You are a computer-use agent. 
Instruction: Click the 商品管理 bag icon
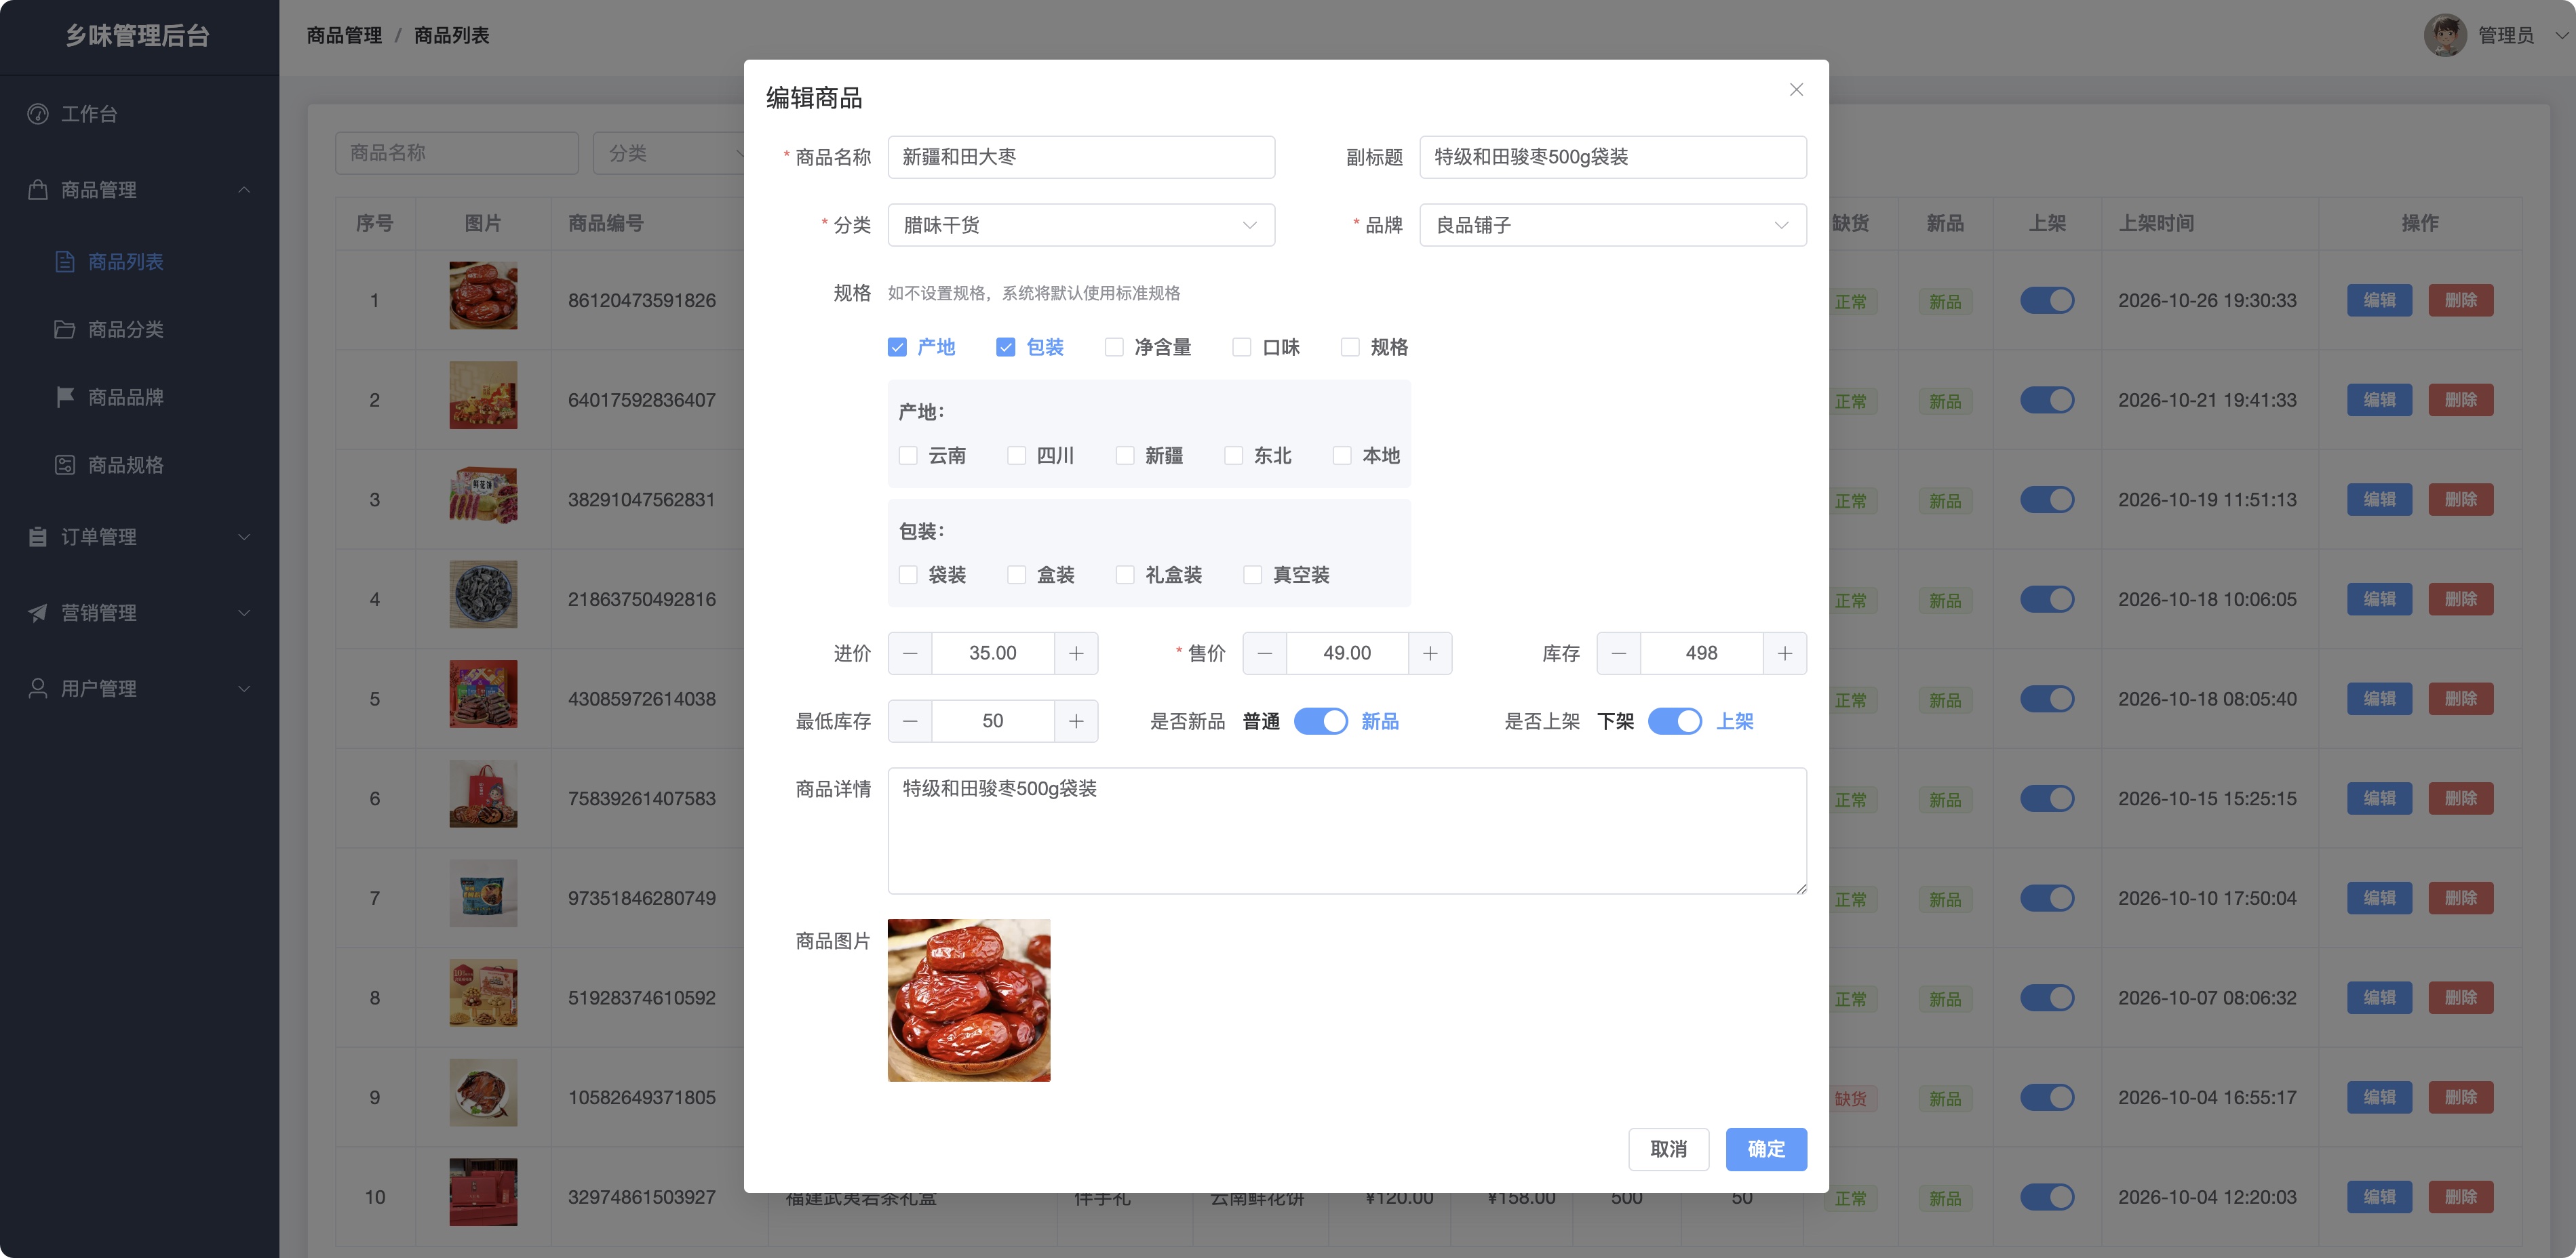[38, 190]
